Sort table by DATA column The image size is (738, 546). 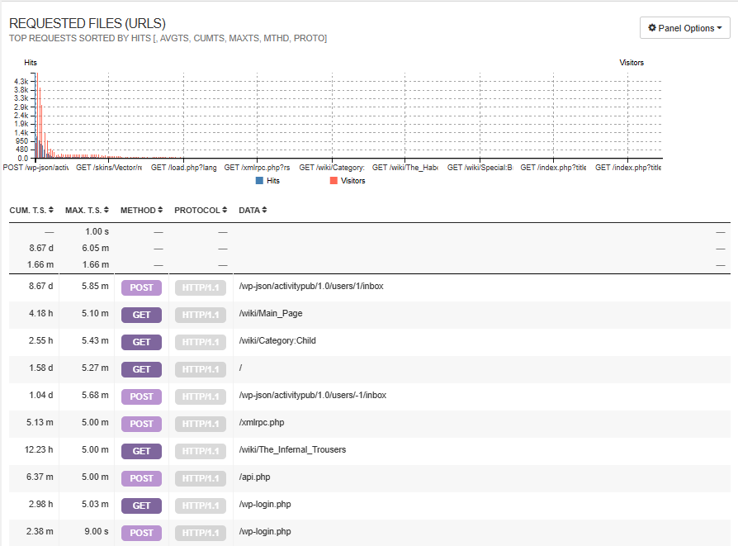click(x=264, y=211)
